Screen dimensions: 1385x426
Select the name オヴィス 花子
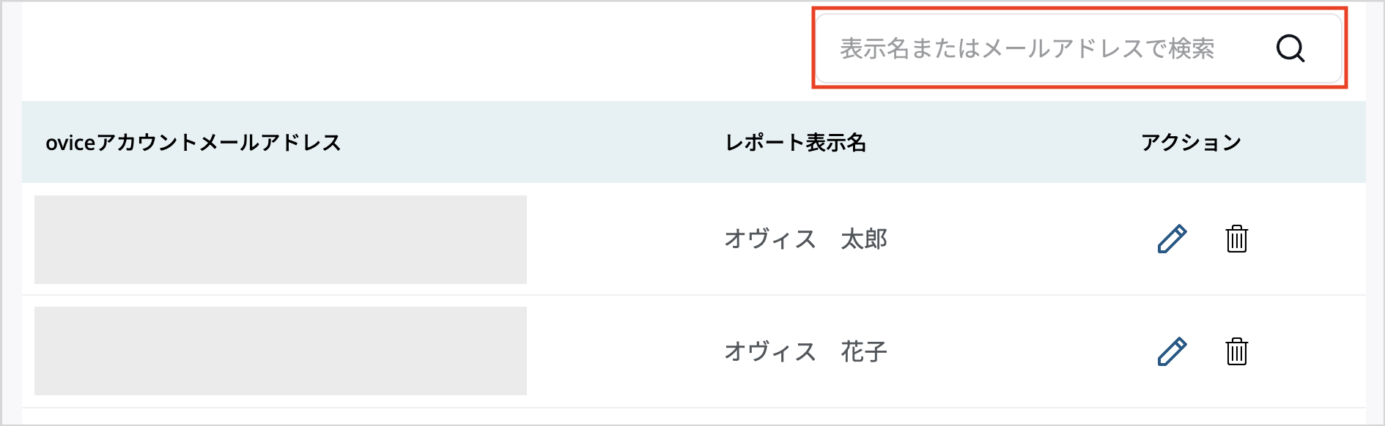coord(805,351)
